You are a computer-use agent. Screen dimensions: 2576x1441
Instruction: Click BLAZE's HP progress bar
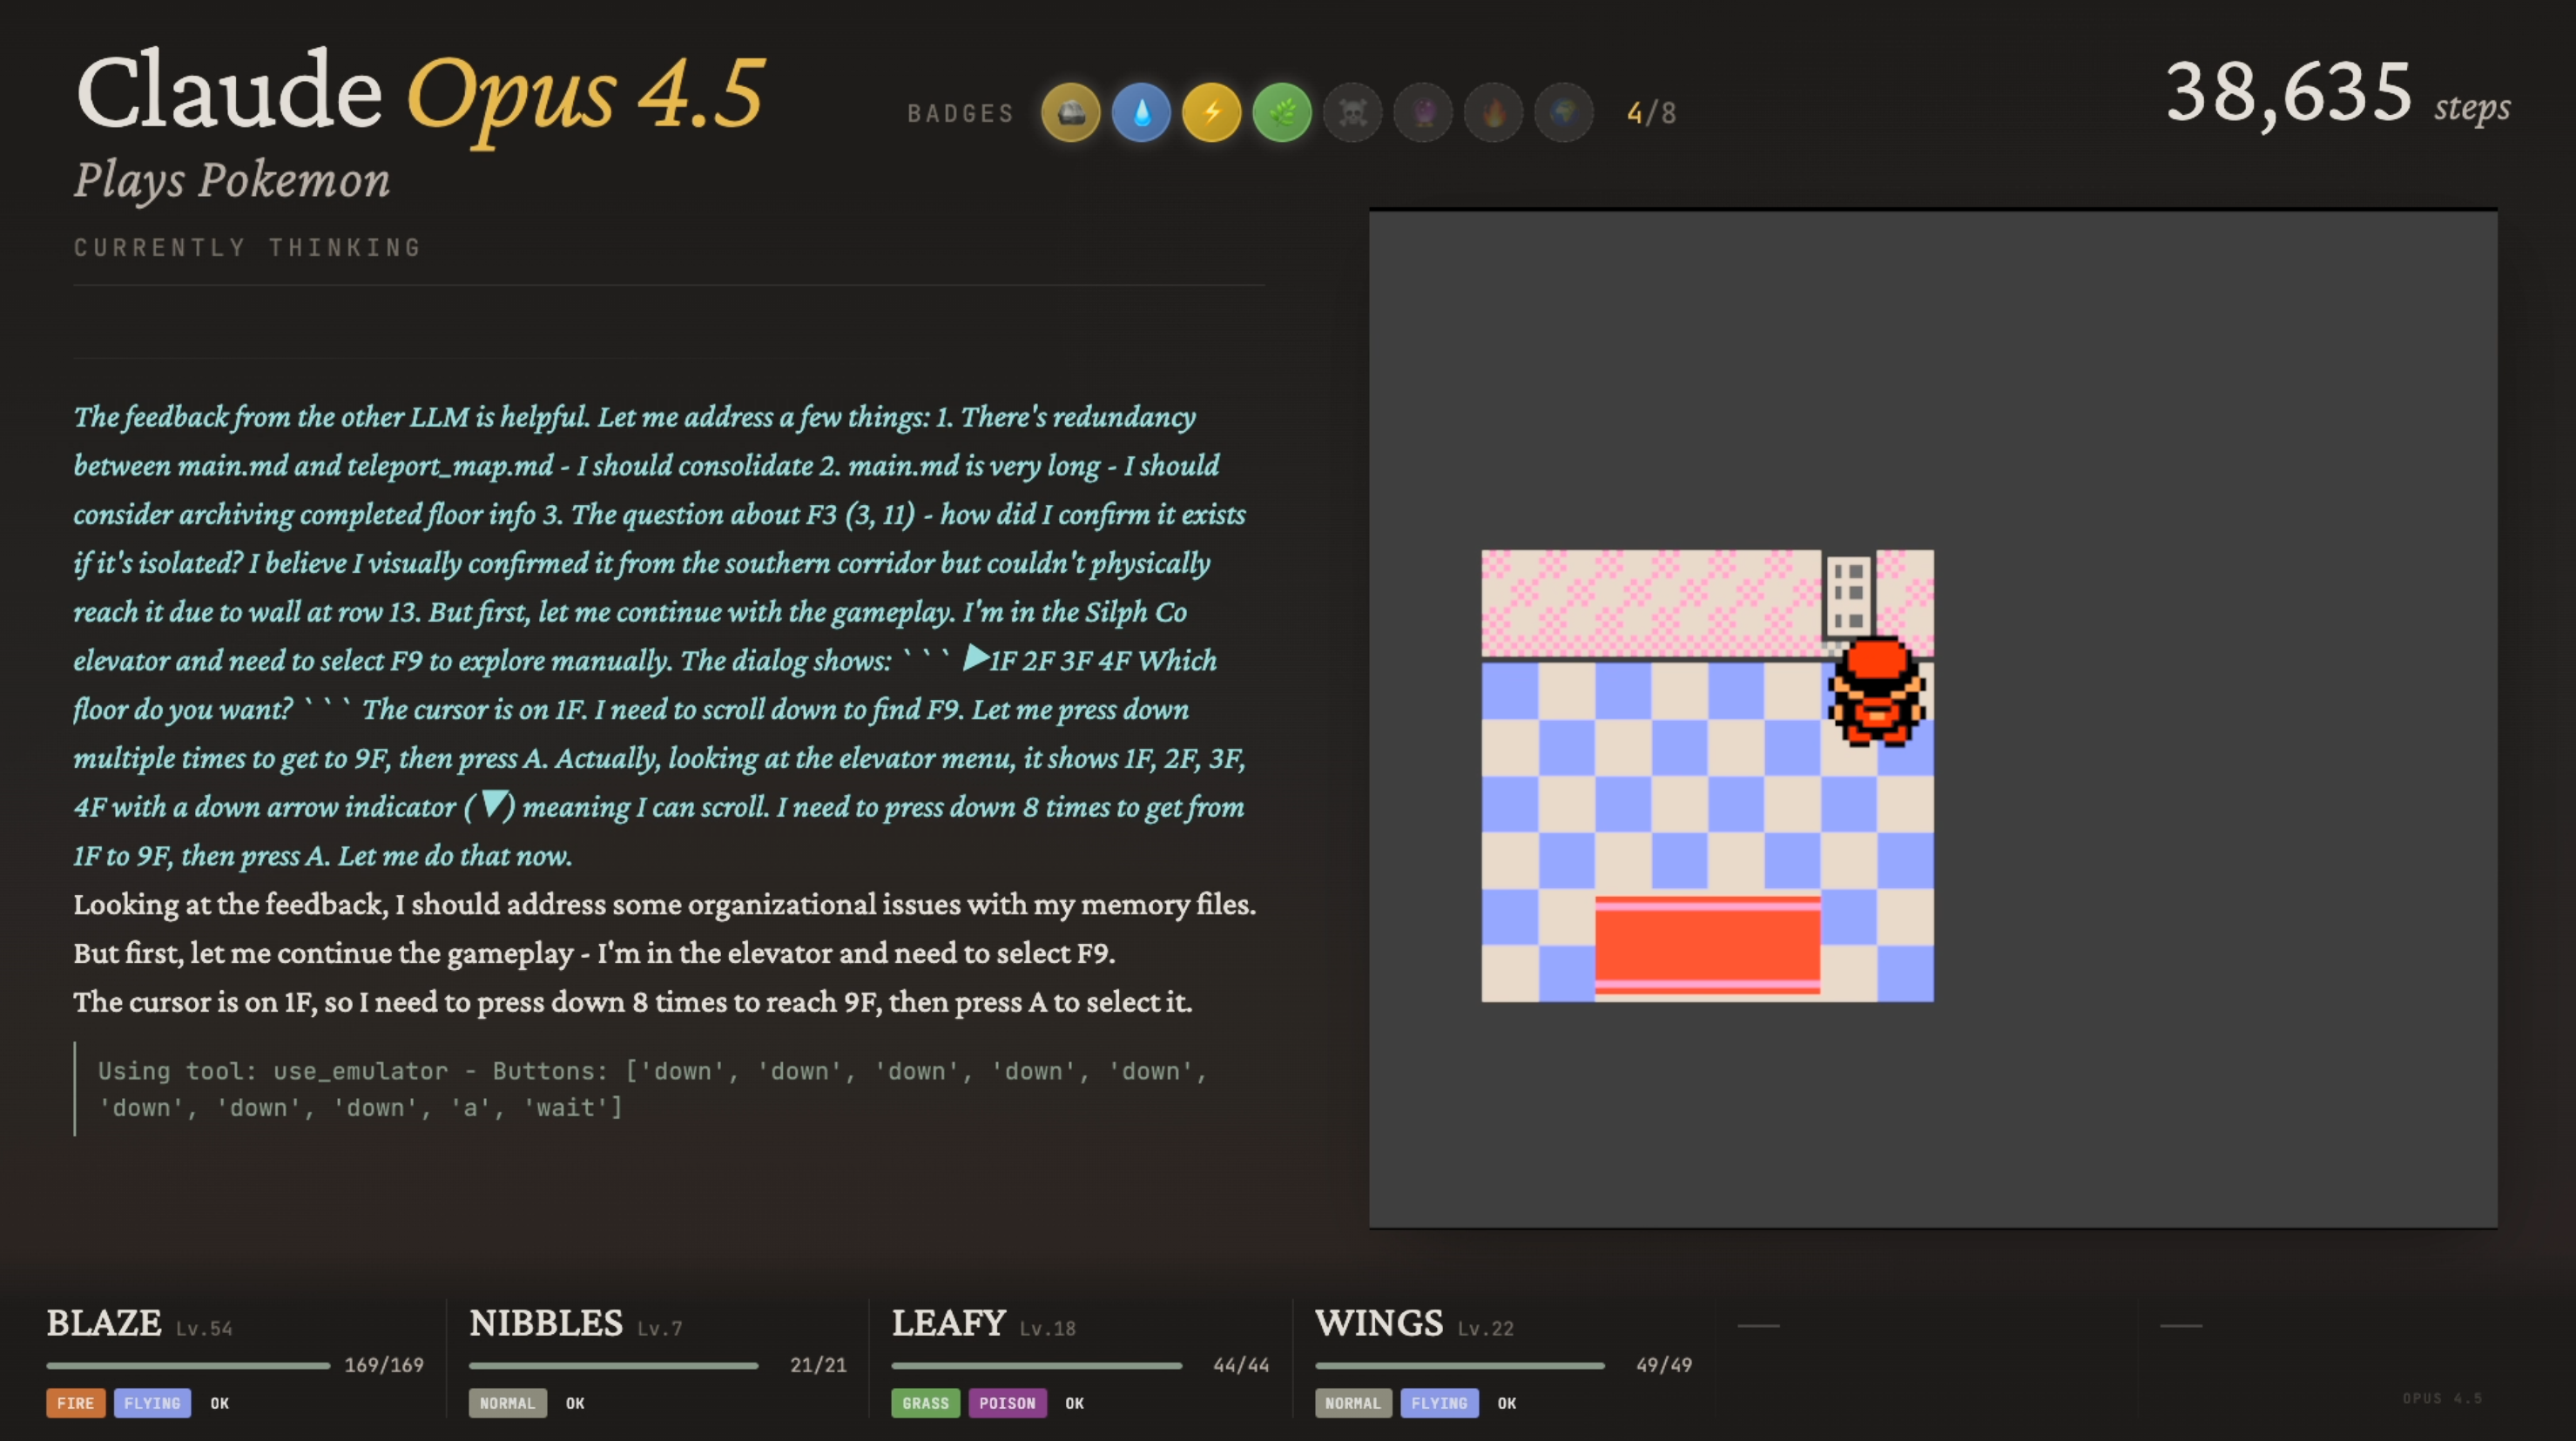pos(188,1365)
